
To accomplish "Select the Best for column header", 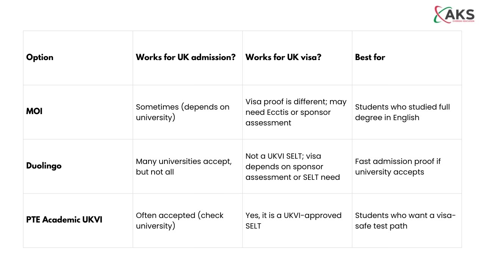I will coord(370,57).
